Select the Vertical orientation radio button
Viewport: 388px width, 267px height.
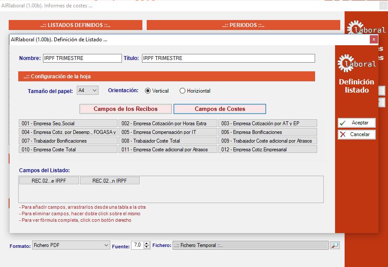tap(148, 91)
